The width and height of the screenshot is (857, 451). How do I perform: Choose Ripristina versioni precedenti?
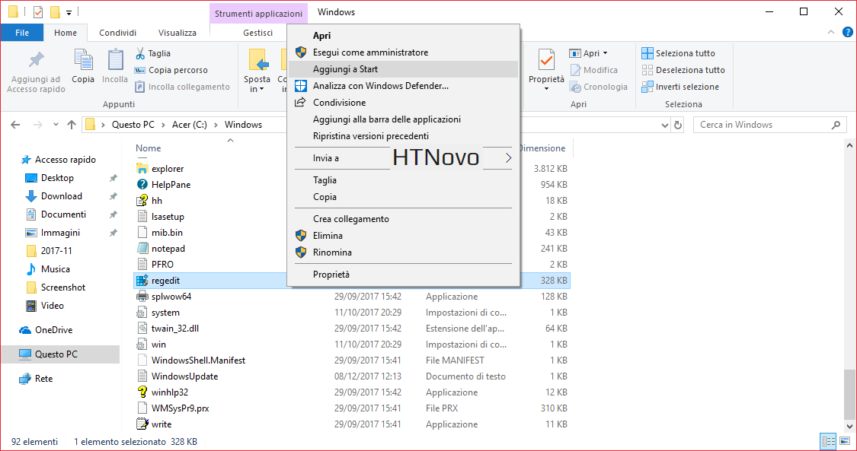click(x=403, y=136)
